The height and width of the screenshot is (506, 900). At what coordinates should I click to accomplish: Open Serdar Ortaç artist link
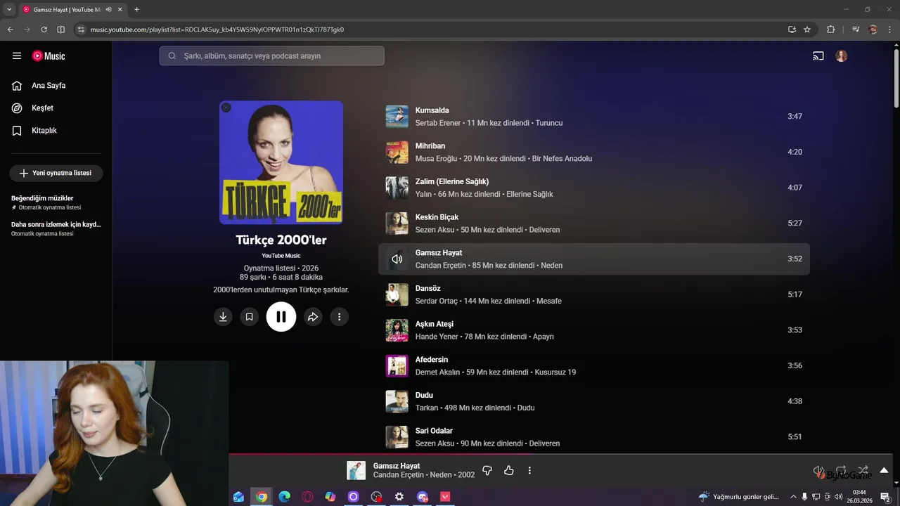click(436, 301)
